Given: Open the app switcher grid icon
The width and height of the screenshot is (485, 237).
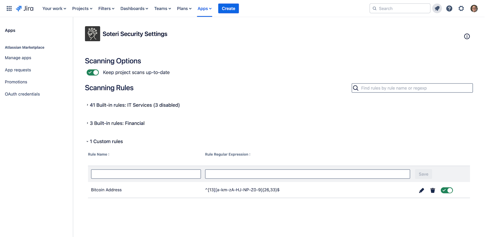Looking at the screenshot, I should tap(9, 8).
